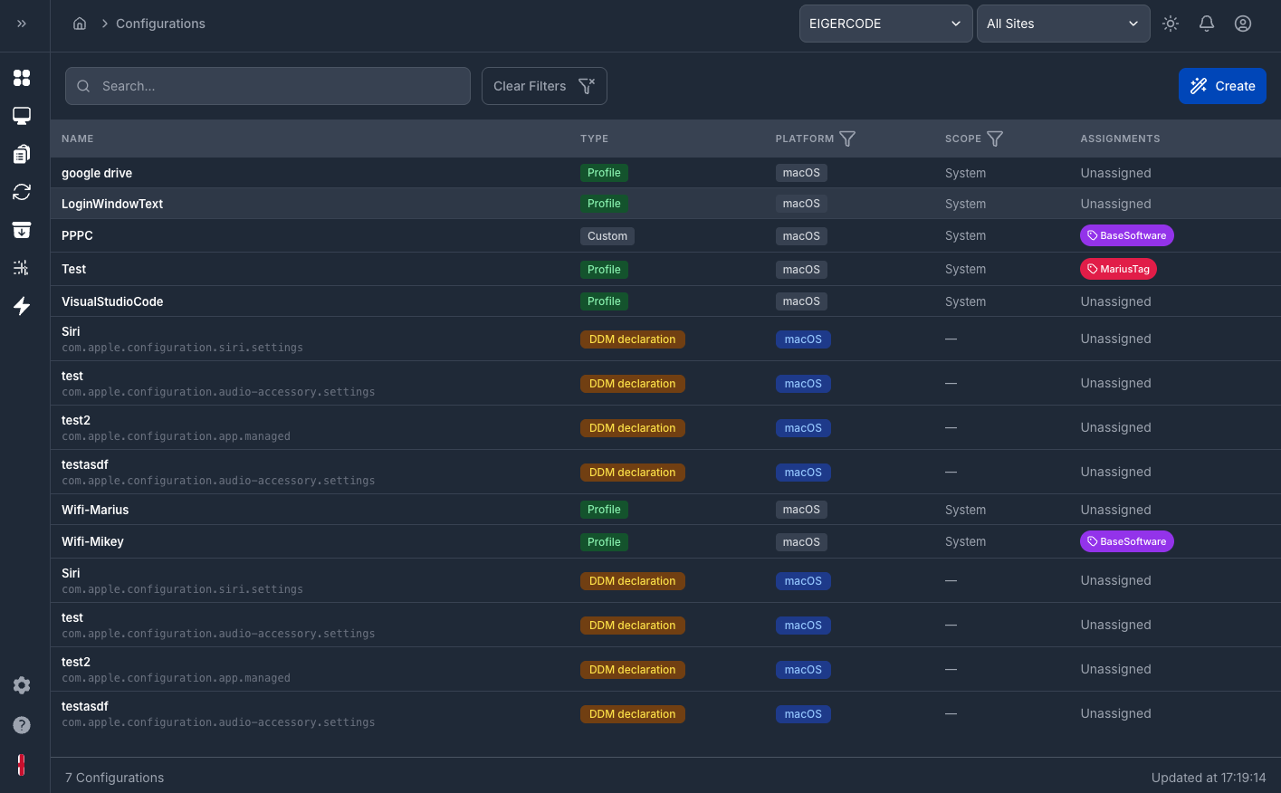Open the stacked documents icon in sidebar

coord(22,154)
